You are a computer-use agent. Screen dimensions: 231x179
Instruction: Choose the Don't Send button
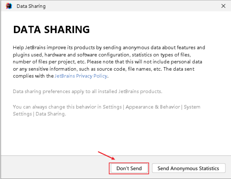(x=129, y=168)
